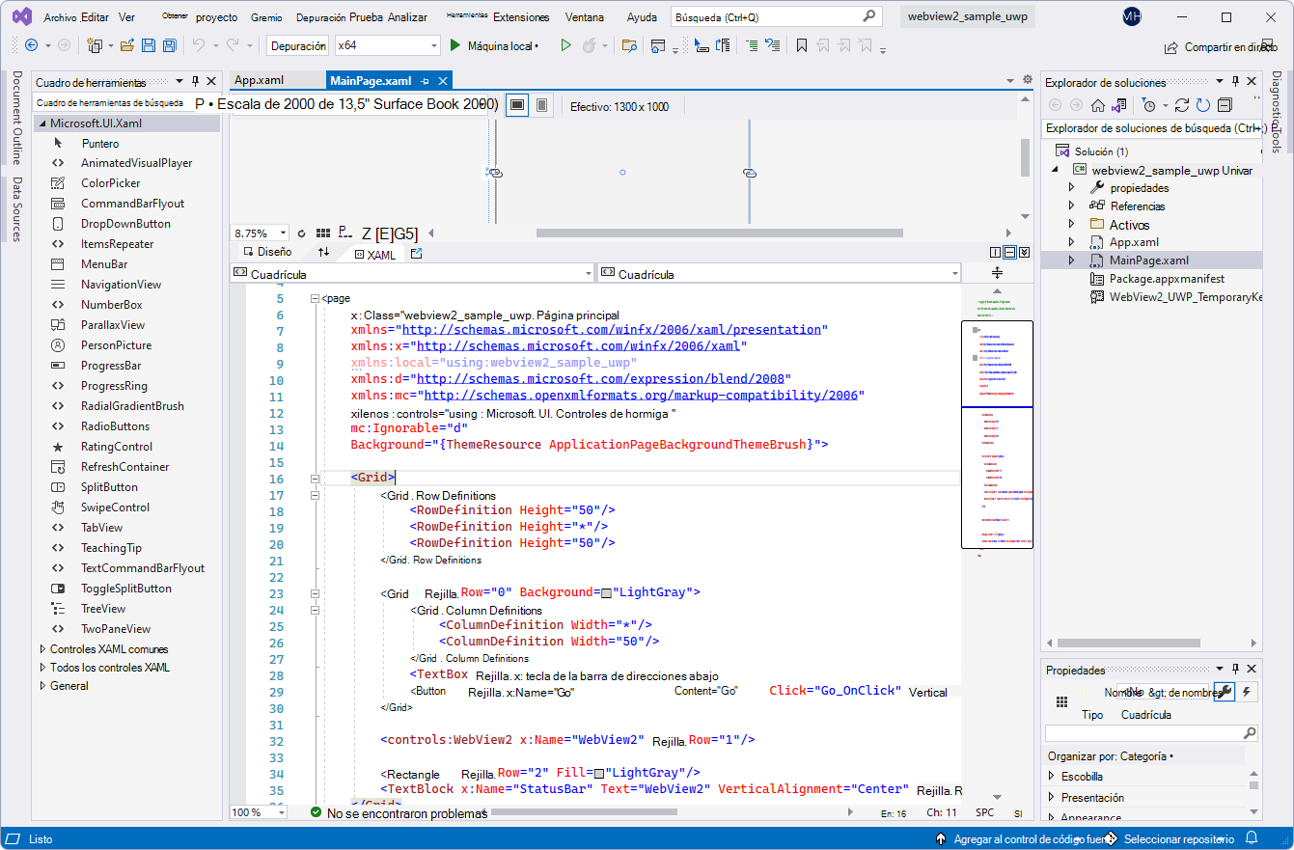Save all files with Save All icon
The image size is (1294, 850).
(168, 44)
